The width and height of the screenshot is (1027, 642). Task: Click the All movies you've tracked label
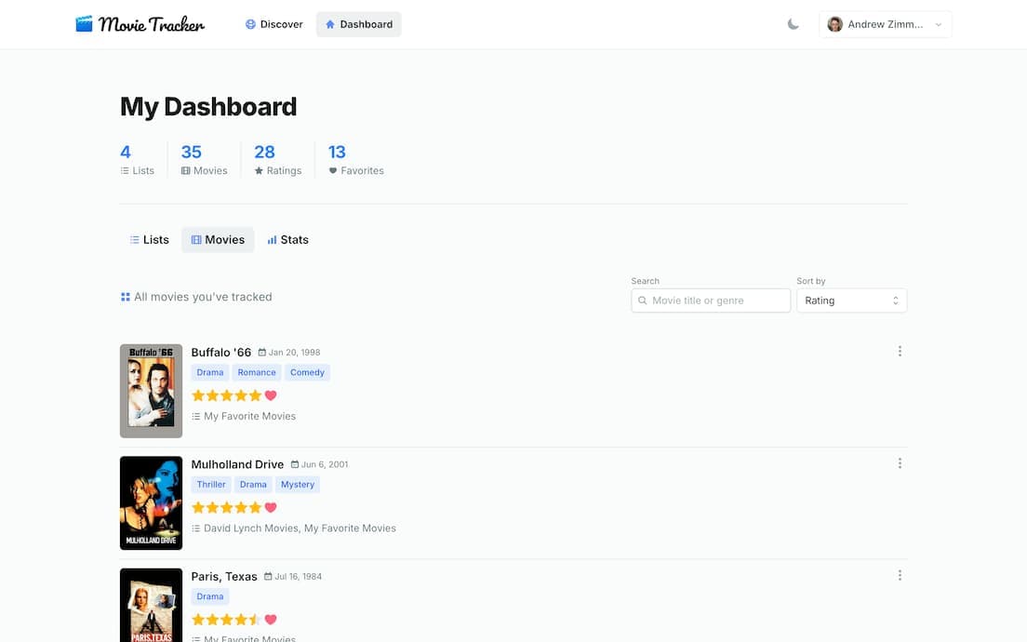click(x=203, y=297)
